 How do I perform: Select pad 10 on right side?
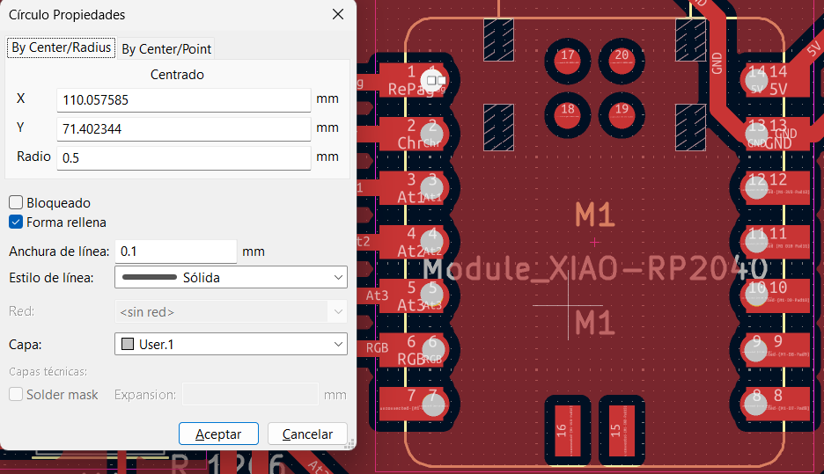click(x=775, y=295)
